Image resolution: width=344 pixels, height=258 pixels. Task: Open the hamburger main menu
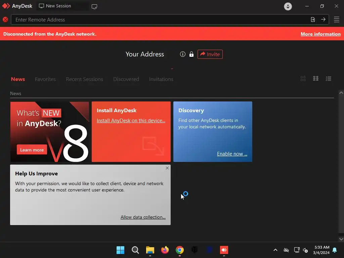coord(337,19)
